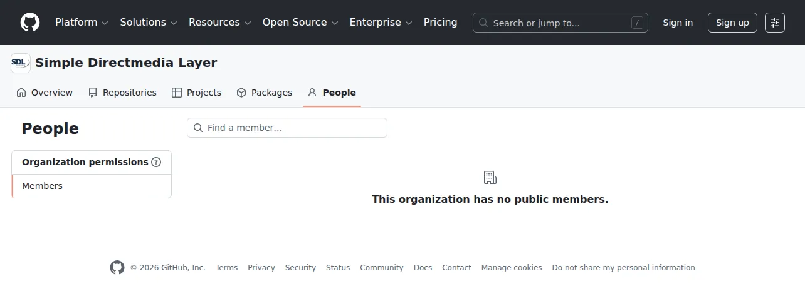Click Sign in
Image resolution: width=805 pixels, height=301 pixels.
678,23
